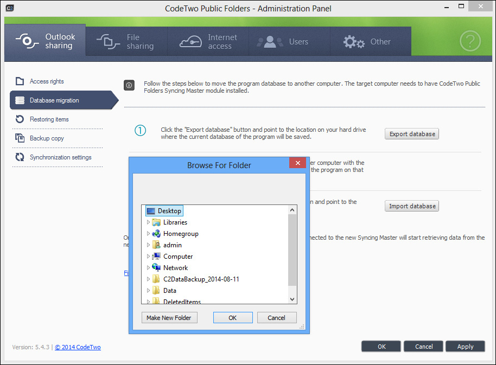Select the Data folder name
Image resolution: width=496 pixels, height=365 pixels.
click(x=170, y=290)
